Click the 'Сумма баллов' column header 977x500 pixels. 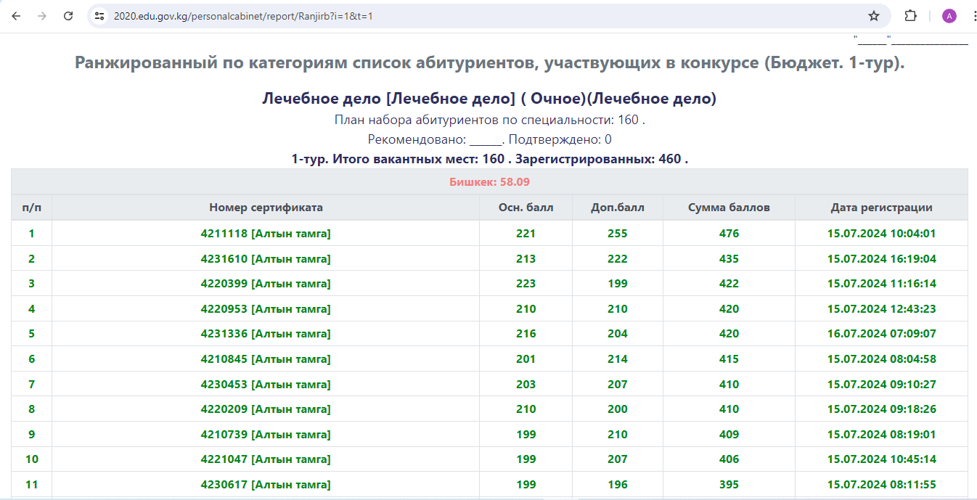(729, 208)
